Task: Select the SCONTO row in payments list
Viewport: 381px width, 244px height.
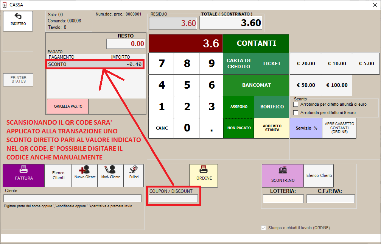Action: click(95, 64)
